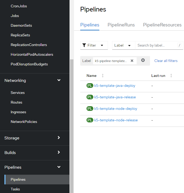Click the funnel Filter icon
Viewport: 184px width, 193px height.
pos(84,45)
